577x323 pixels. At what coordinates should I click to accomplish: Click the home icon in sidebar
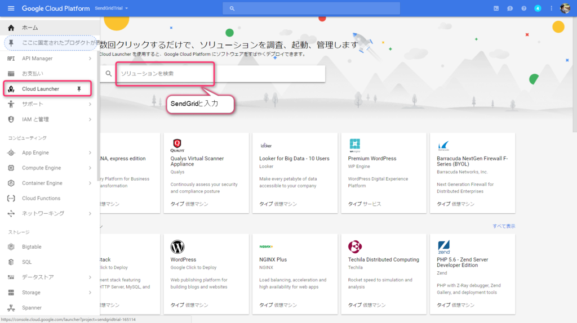pos(11,28)
